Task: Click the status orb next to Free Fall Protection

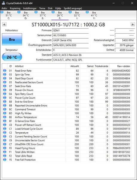Action: [5, 160]
